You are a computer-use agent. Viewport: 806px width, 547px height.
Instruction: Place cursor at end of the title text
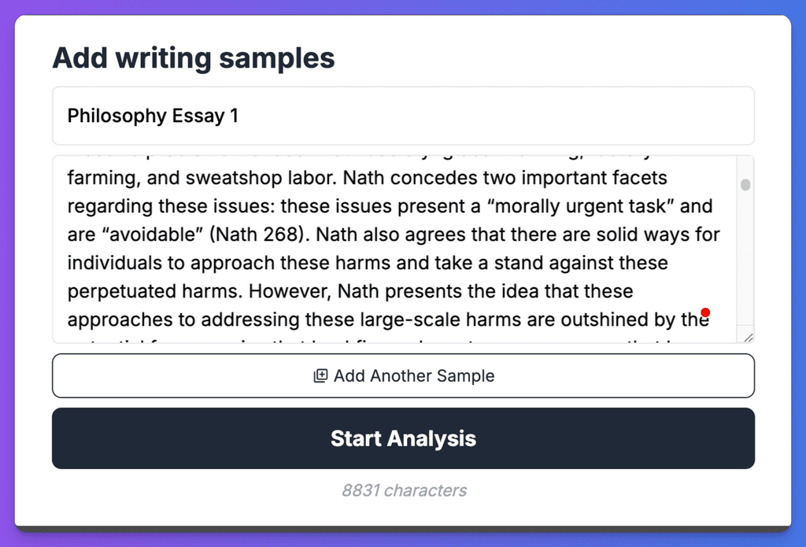[x=240, y=116]
